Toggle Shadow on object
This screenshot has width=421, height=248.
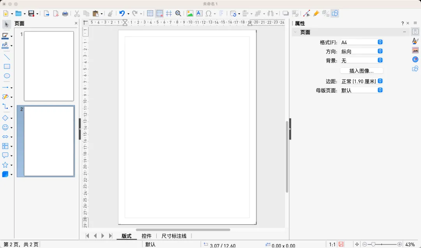[x=286, y=13]
